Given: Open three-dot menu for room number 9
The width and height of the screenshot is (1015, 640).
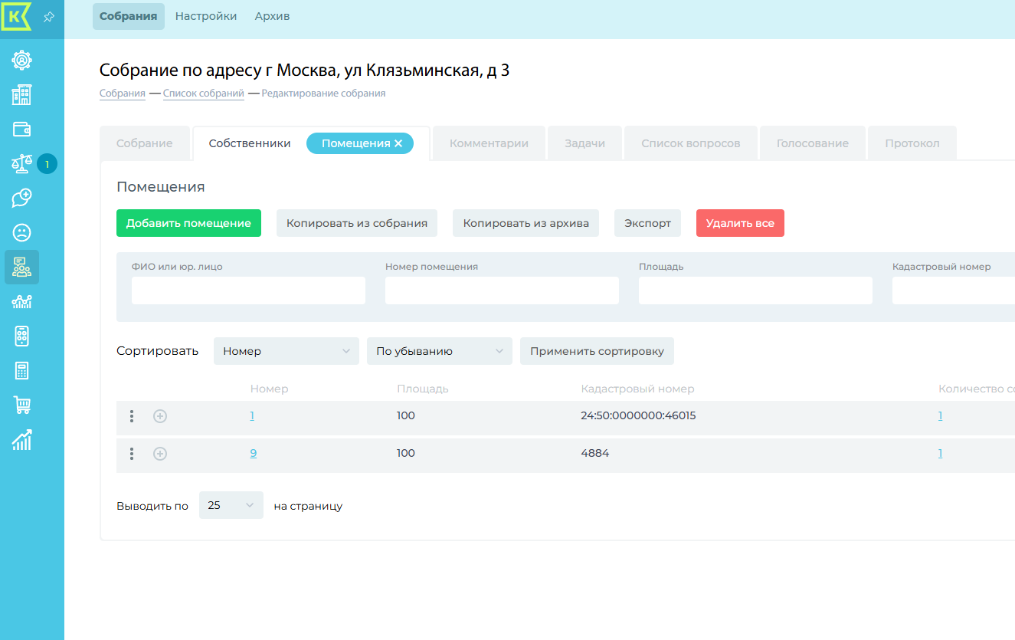Looking at the screenshot, I should click(132, 454).
